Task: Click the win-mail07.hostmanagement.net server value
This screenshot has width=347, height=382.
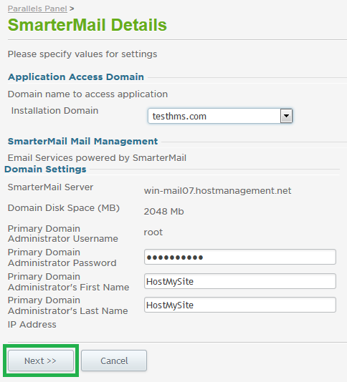Action: pyautogui.click(x=217, y=190)
